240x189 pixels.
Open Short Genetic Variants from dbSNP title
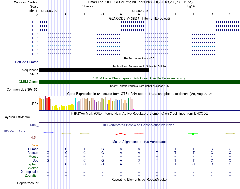coord(139,86)
